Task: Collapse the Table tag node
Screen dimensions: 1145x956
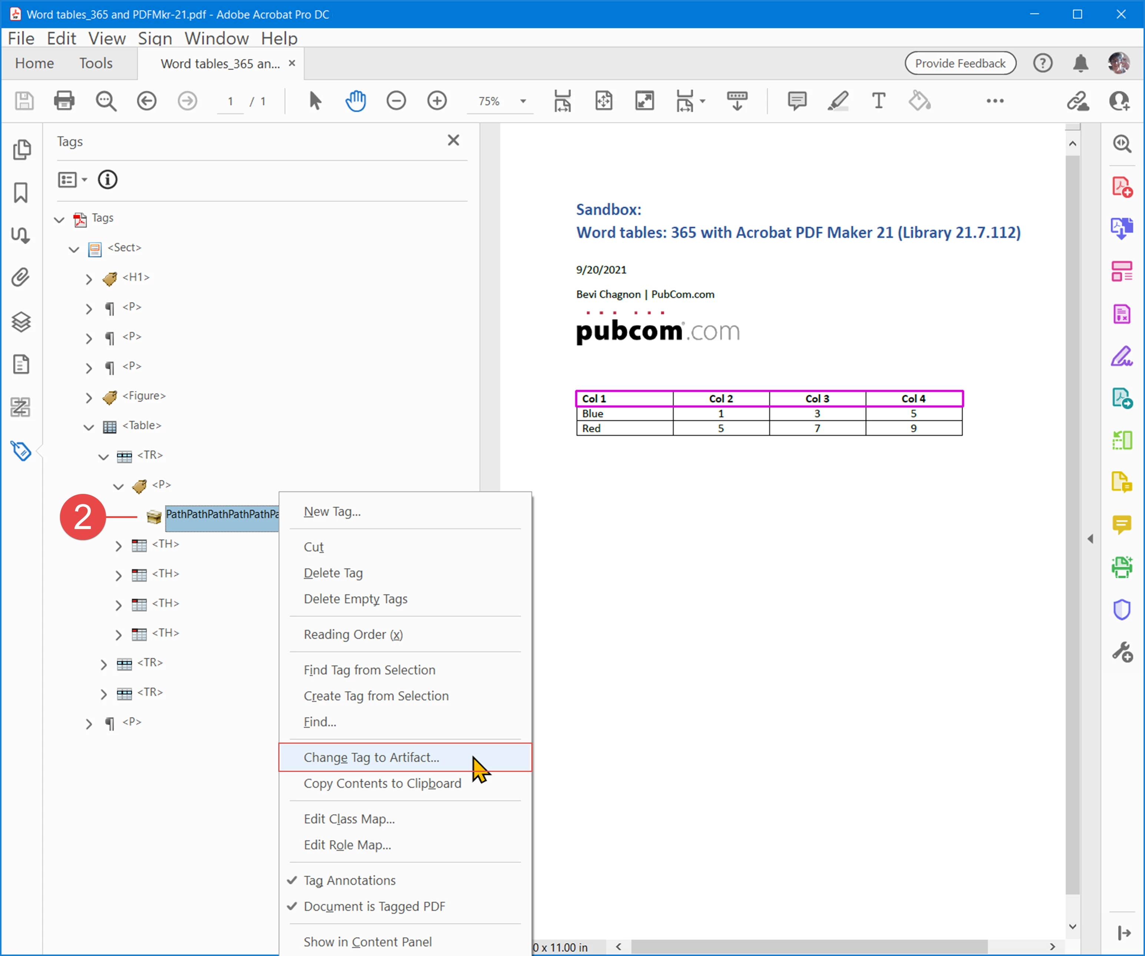Action: tap(89, 427)
